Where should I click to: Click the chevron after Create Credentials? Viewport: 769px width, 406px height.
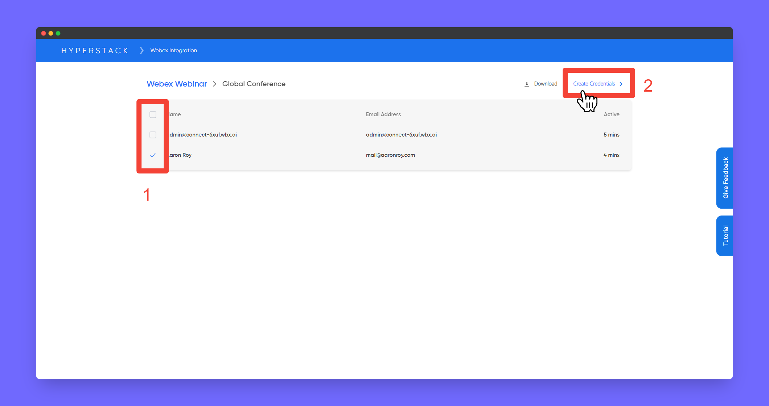coord(621,84)
